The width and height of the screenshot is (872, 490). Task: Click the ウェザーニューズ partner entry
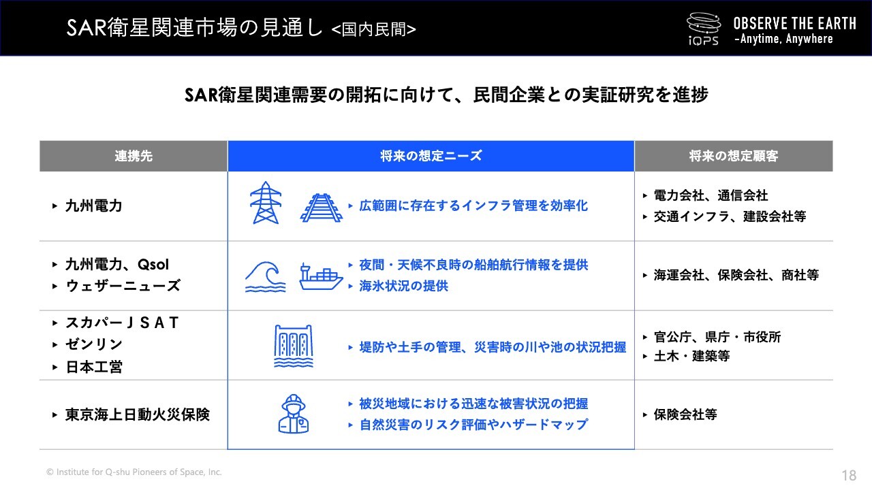pyautogui.click(x=123, y=286)
